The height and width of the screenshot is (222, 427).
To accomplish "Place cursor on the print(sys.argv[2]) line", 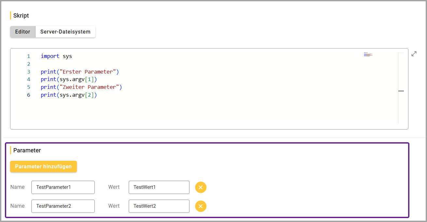I will [x=69, y=95].
